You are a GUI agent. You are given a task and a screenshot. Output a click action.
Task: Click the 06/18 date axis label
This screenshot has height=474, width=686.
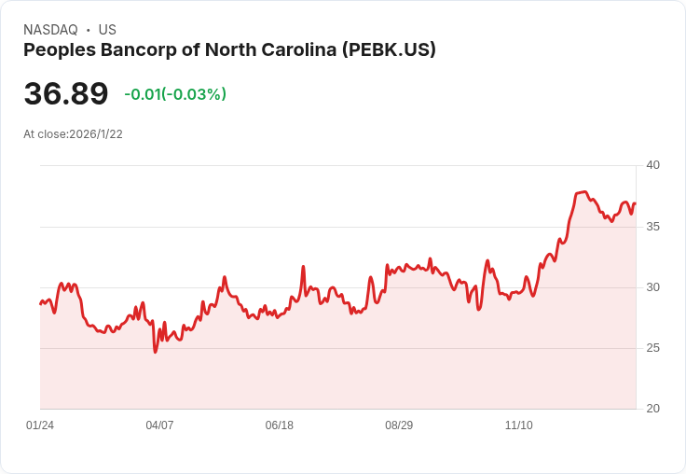click(279, 425)
